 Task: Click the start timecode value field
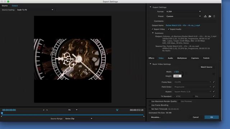pos(173,109)
